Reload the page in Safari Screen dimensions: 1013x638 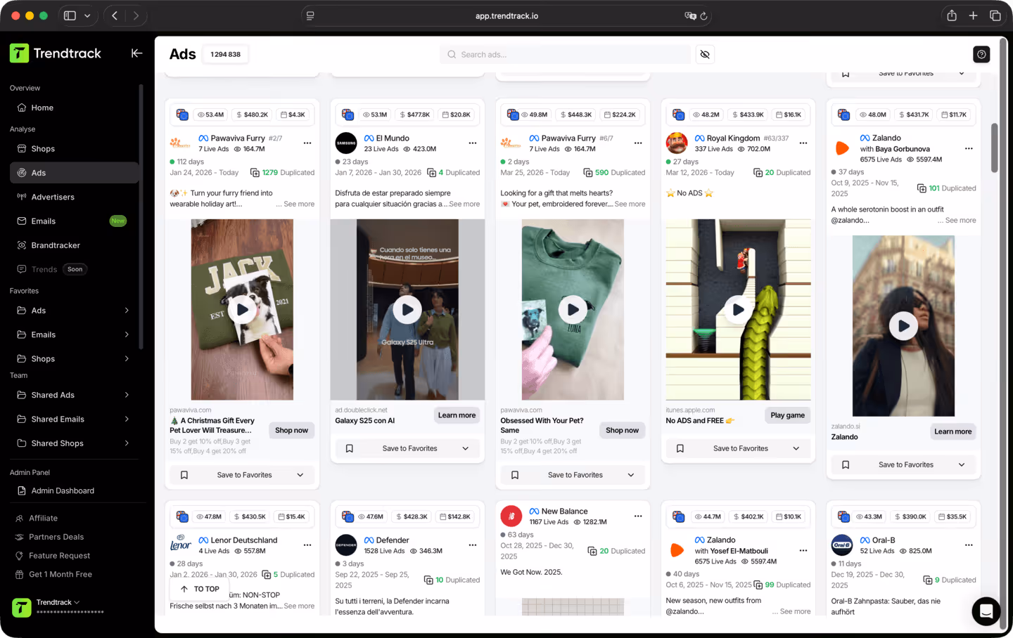click(703, 15)
